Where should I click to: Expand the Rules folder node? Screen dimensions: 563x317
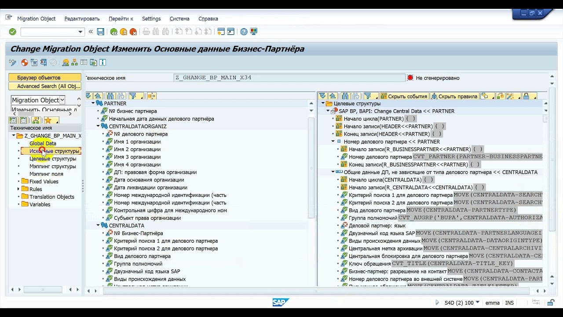(x=19, y=189)
